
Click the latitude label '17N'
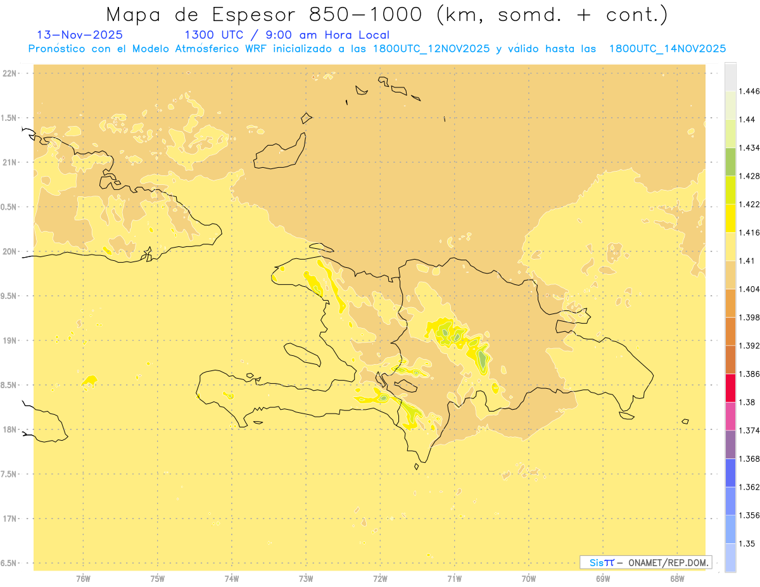coord(10,519)
